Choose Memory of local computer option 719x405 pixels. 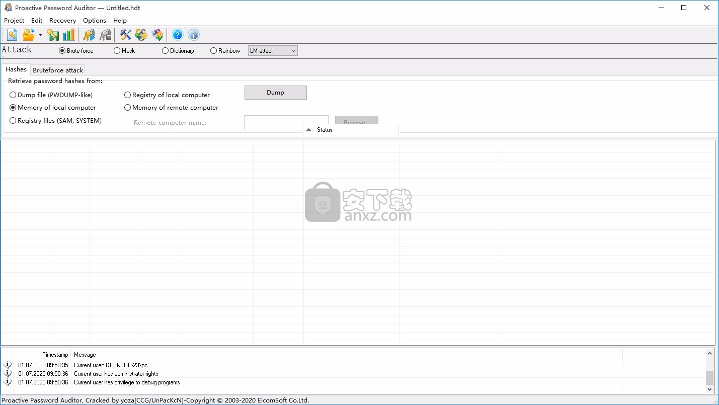[53, 107]
